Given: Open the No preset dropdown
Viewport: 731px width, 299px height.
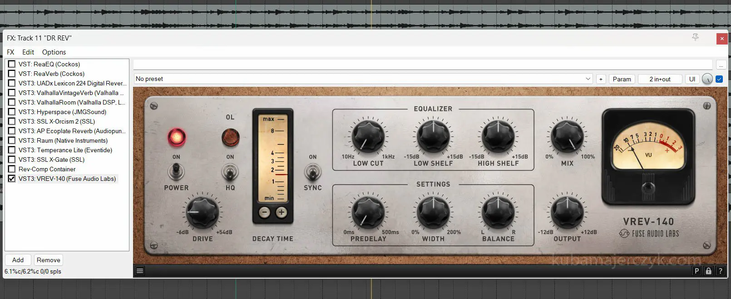Looking at the screenshot, I should tap(363, 79).
